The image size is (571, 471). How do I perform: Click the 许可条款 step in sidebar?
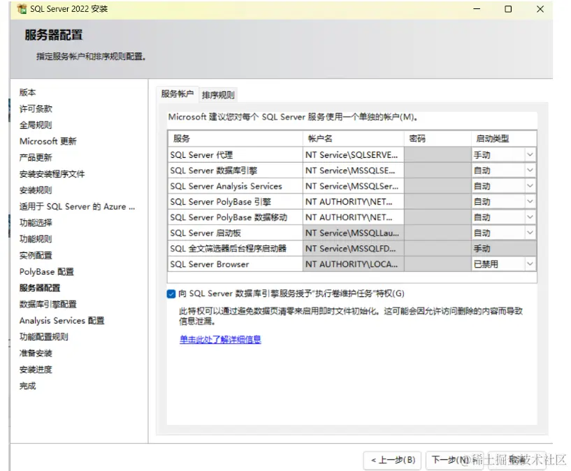(36, 109)
